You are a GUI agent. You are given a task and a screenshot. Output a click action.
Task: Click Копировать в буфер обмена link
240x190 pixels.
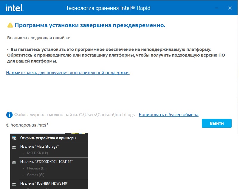pos(168,115)
